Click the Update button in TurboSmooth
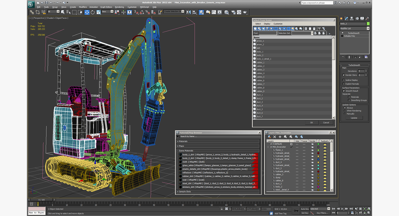The width and height of the screenshot is (399, 216). pyautogui.click(x=354, y=118)
